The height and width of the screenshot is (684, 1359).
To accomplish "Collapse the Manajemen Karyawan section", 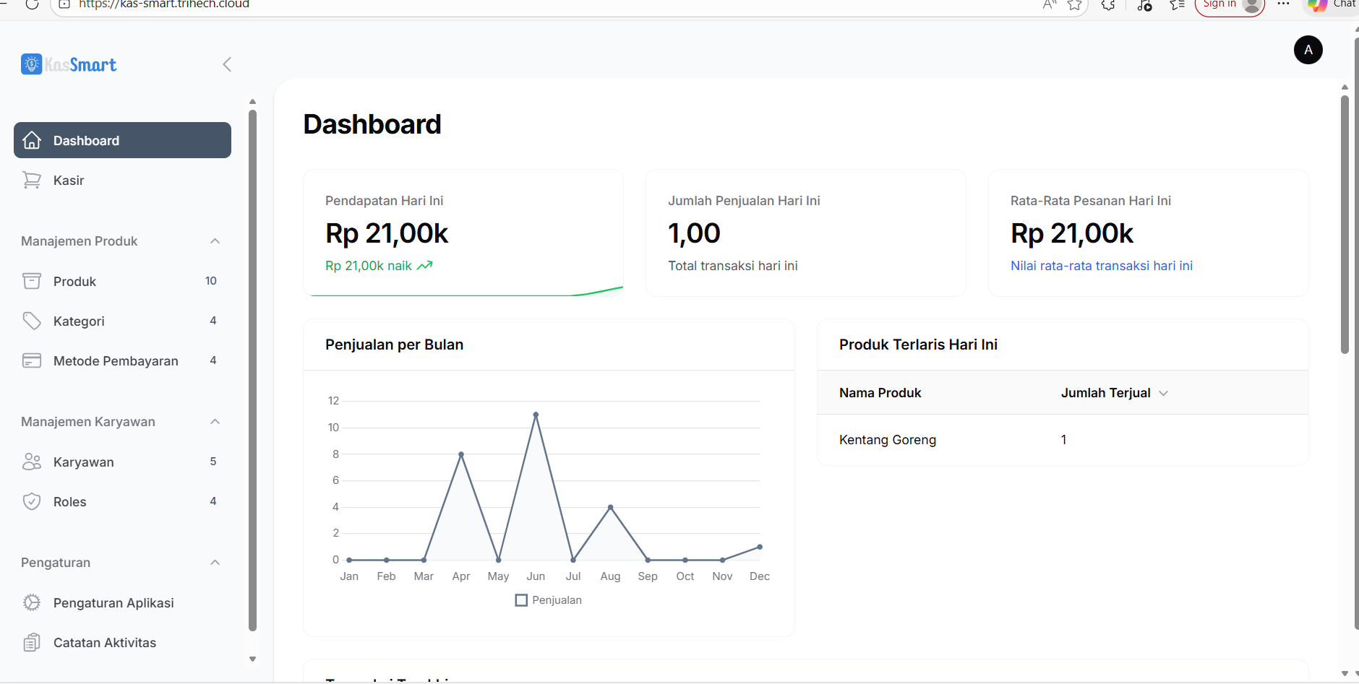I will [215, 421].
